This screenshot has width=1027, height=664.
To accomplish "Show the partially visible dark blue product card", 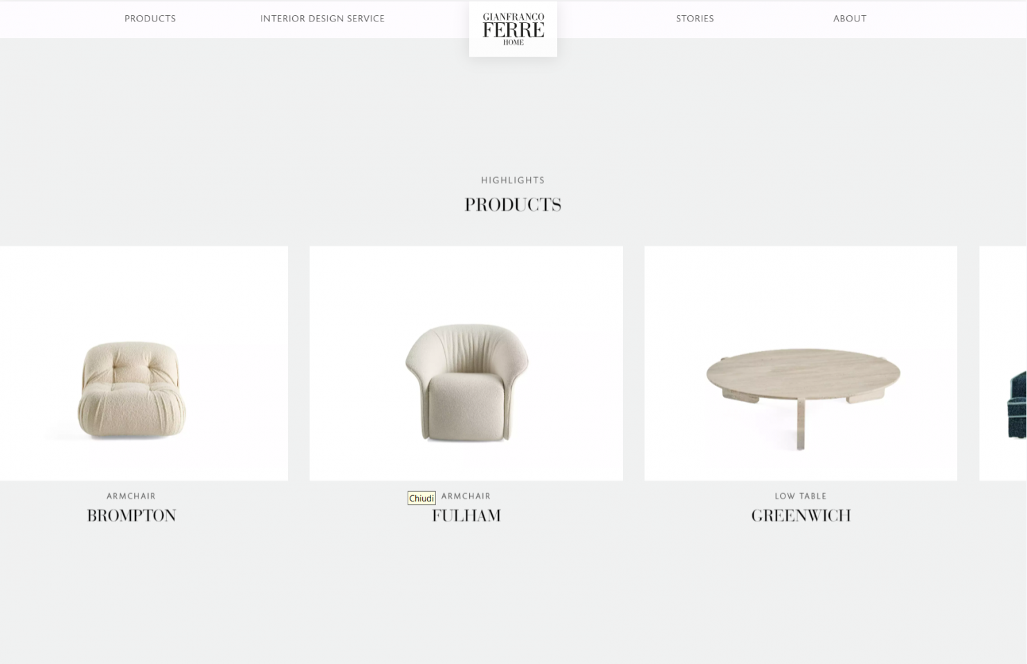I will pos(1003,363).
